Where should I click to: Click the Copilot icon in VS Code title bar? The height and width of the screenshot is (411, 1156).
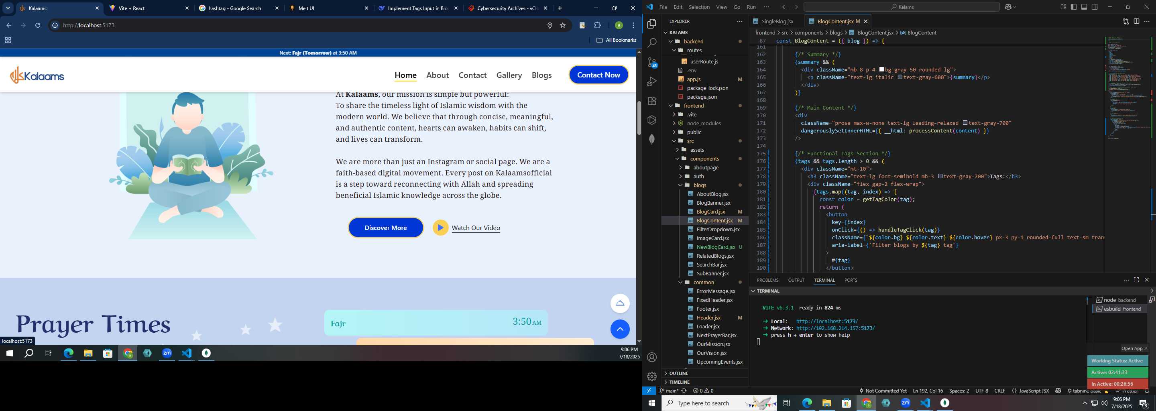(1008, 7)
